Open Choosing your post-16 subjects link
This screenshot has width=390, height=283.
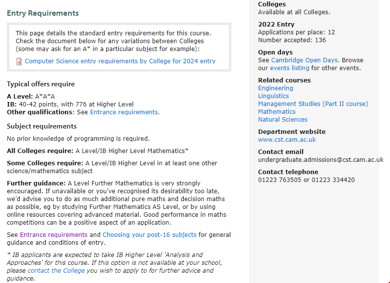tap(149, 235)
